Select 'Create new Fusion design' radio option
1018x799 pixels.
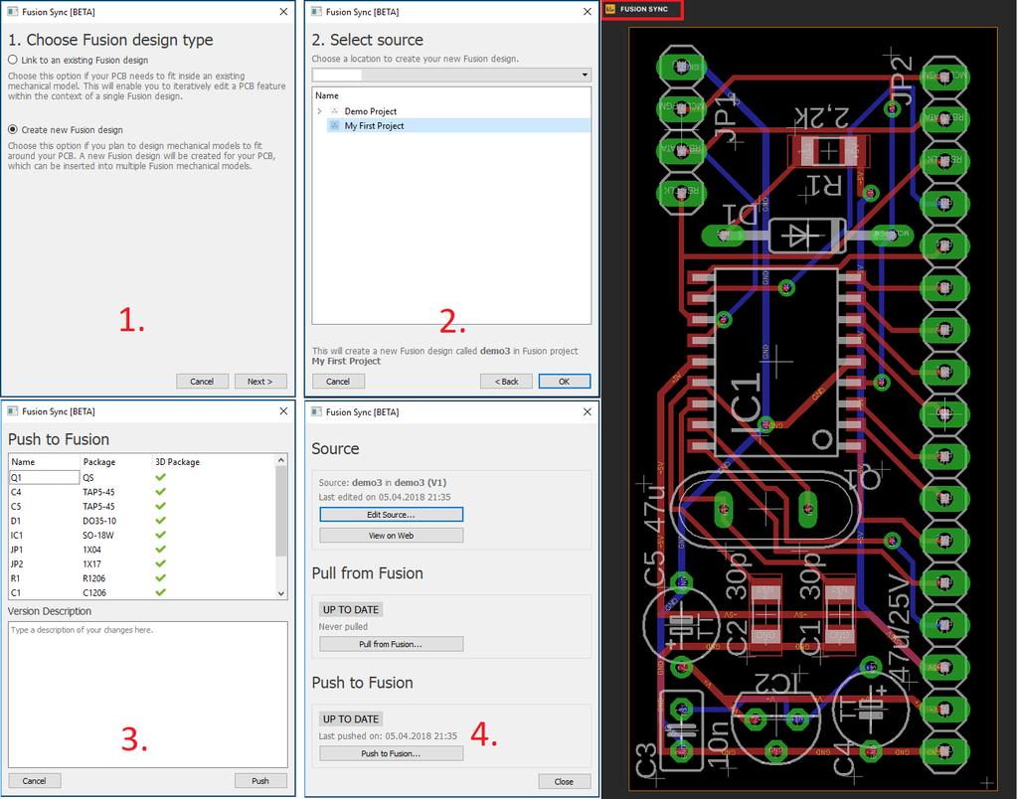12,129
